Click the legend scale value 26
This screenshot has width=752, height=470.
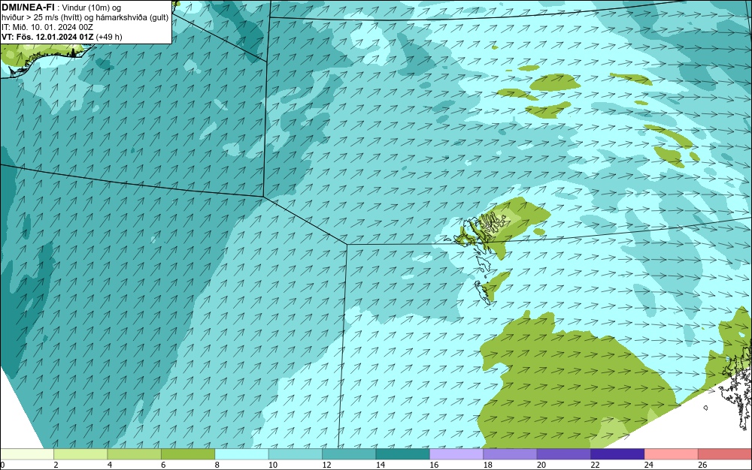702,465
